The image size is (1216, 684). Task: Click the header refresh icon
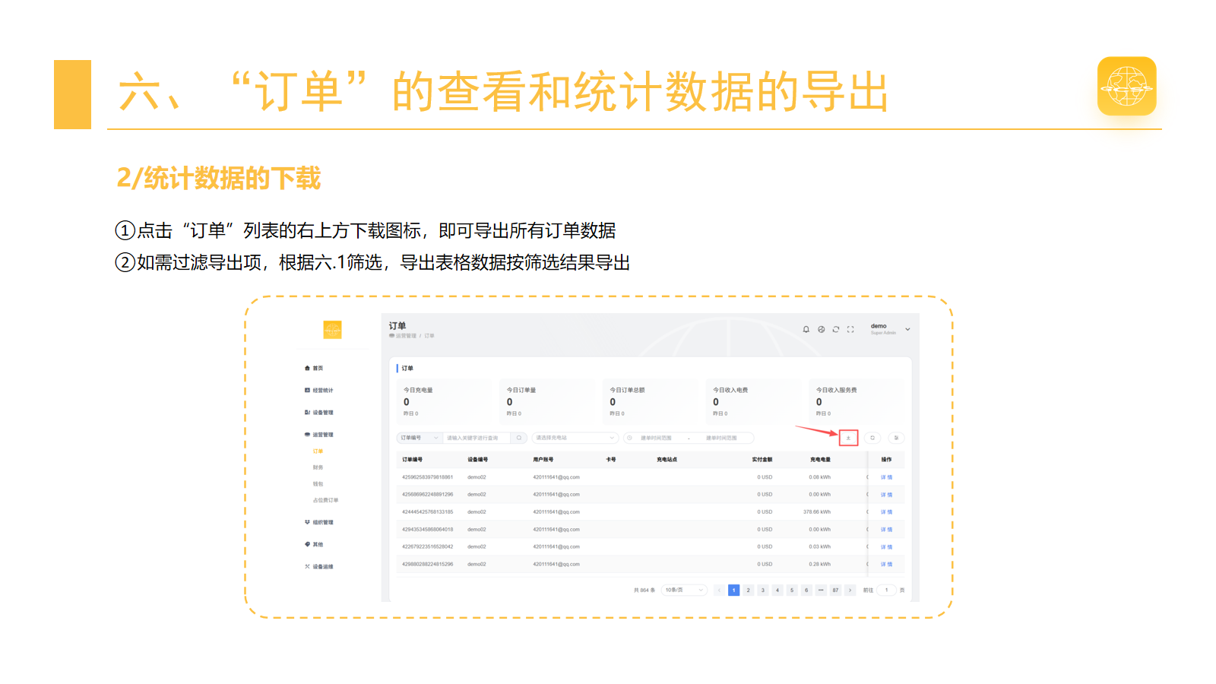pos(835,330)
